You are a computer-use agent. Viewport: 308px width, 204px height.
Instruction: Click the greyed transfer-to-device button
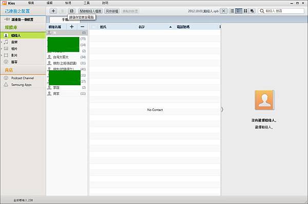click(130, 11)
